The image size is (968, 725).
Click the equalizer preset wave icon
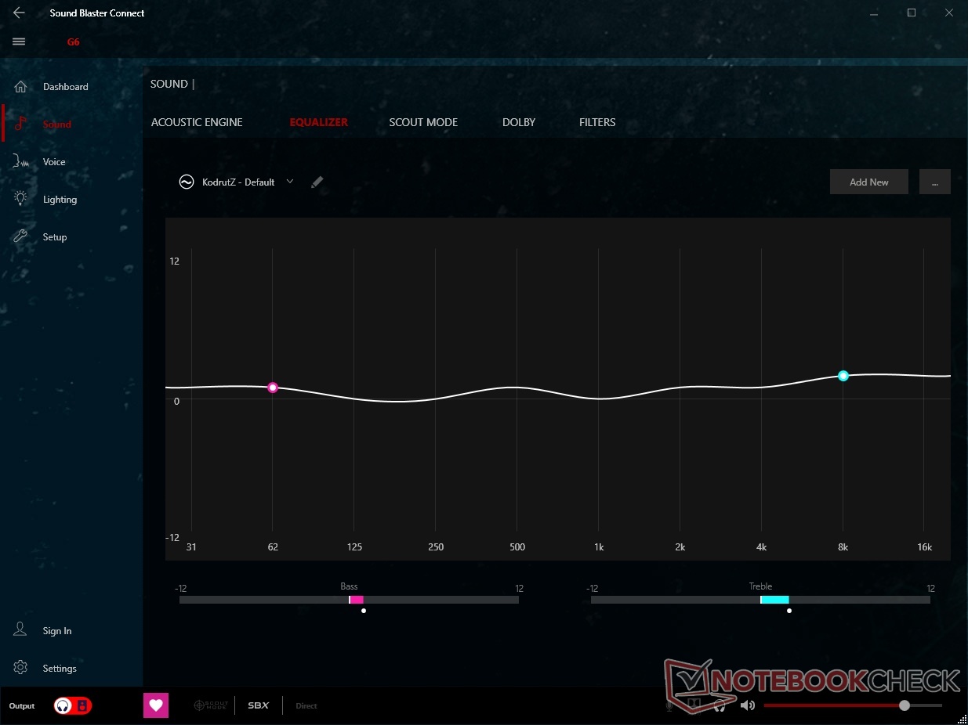point(187,182)
